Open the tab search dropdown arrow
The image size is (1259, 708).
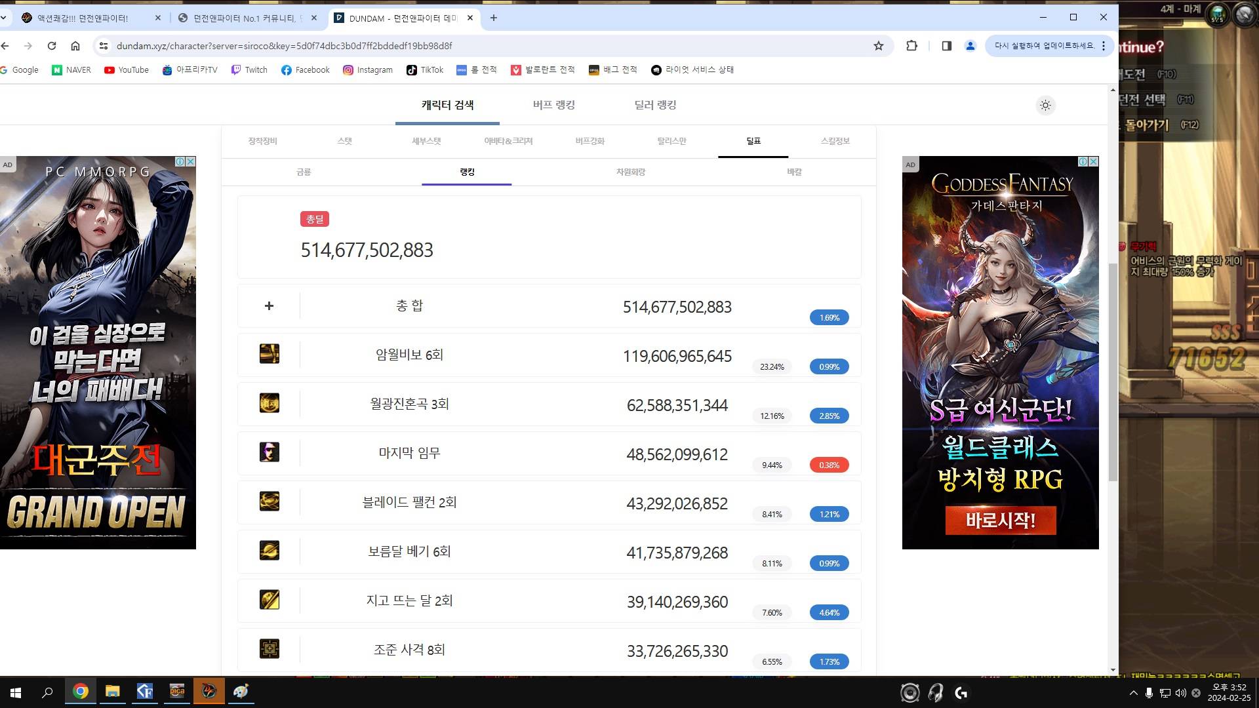coord(4,18)
